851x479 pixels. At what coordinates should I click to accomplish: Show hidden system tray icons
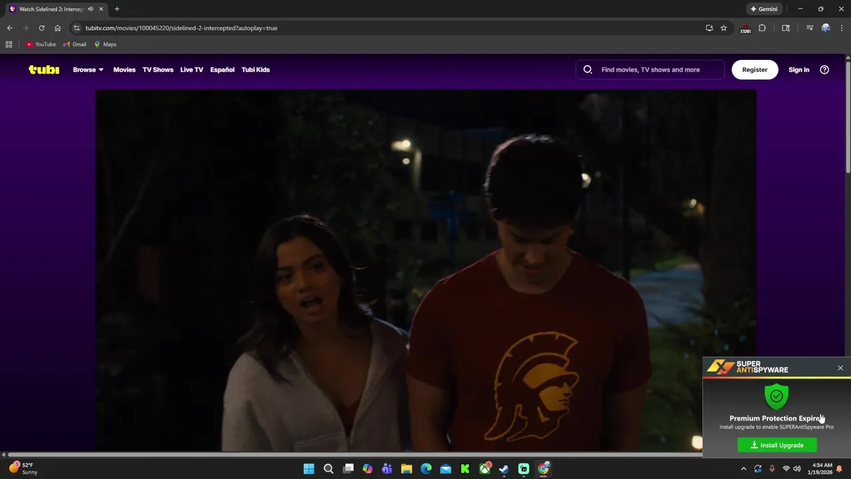744,469
